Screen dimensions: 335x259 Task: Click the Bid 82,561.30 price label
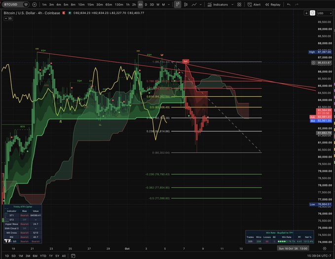coord(321,121)
